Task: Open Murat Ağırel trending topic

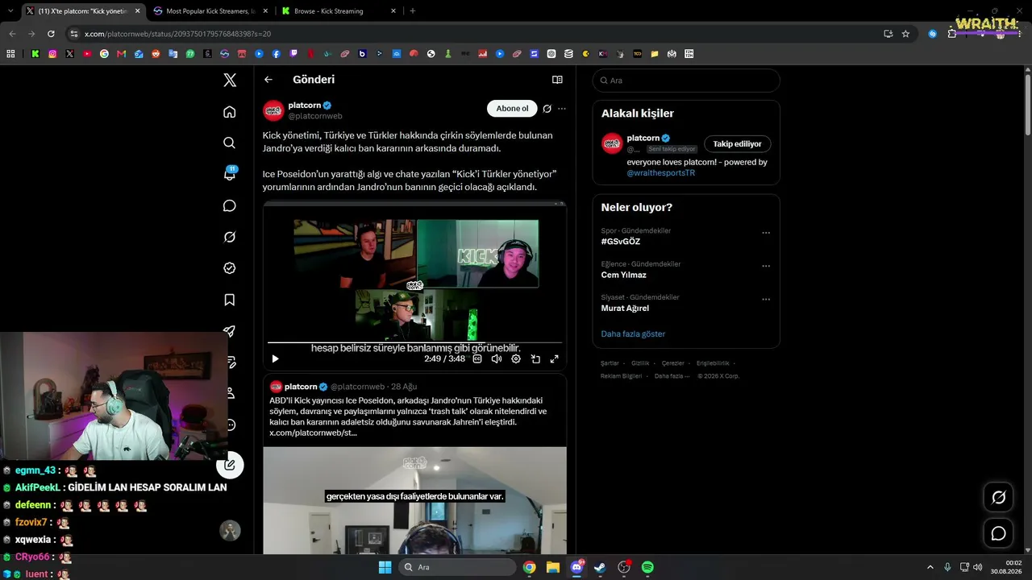Action: coord(625,308)
